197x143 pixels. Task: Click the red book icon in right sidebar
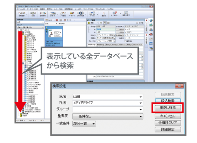click(x=151, y=35)
